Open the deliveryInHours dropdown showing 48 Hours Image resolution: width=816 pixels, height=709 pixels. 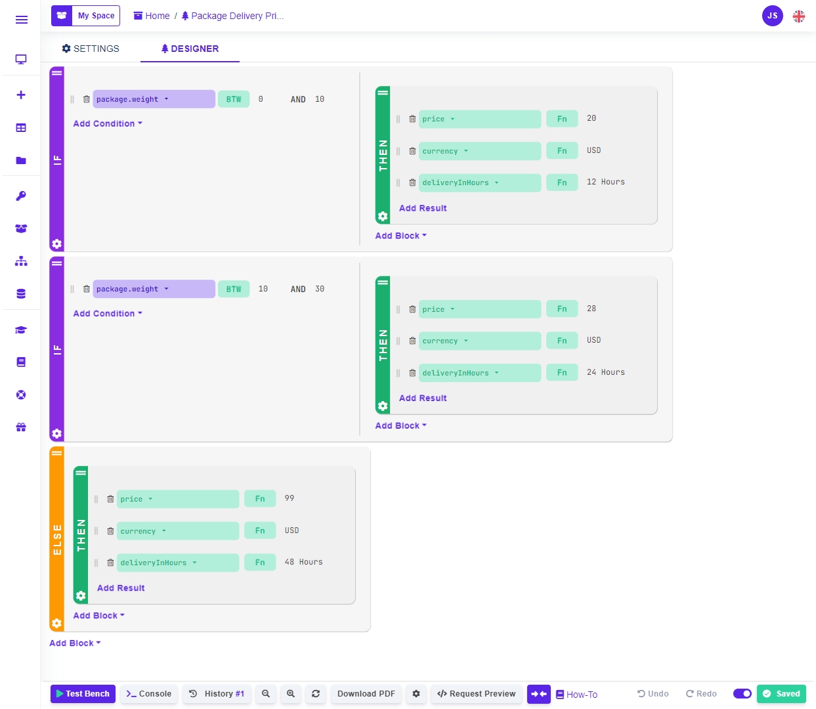158,563
